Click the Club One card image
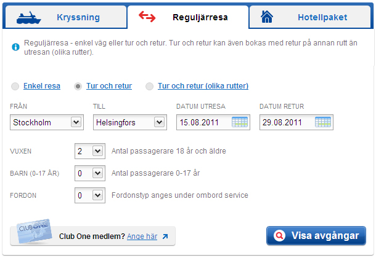 [33, 234]
